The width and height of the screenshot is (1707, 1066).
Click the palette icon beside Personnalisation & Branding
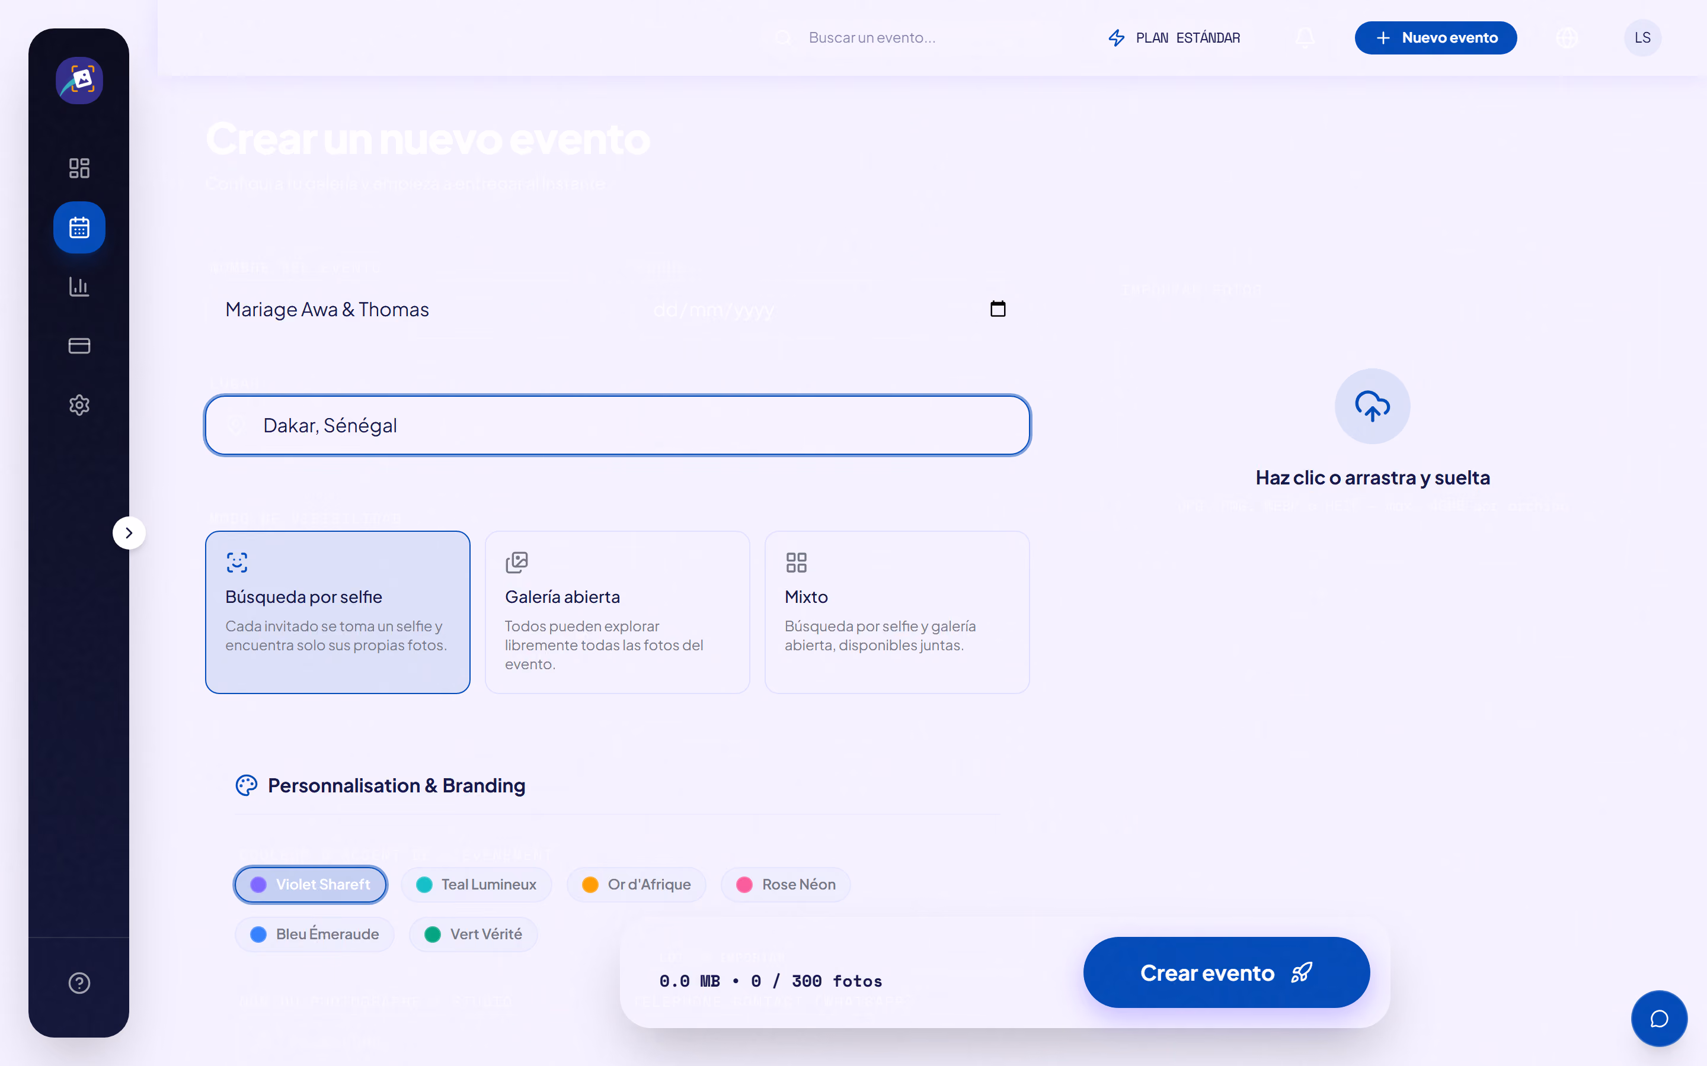pyautogui.click(x=246, y=785)
